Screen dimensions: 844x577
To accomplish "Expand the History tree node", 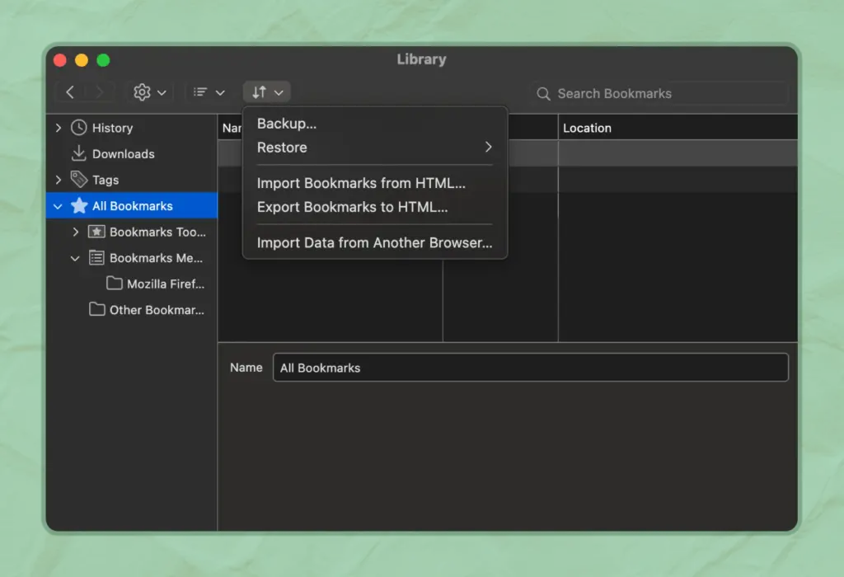I will 59,128.
